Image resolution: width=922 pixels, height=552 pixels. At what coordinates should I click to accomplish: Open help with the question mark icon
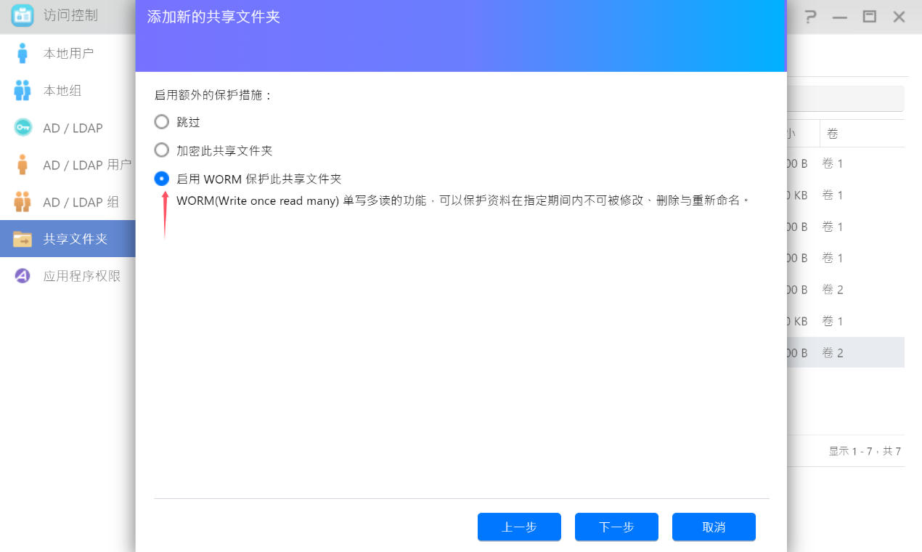[811, 17]
